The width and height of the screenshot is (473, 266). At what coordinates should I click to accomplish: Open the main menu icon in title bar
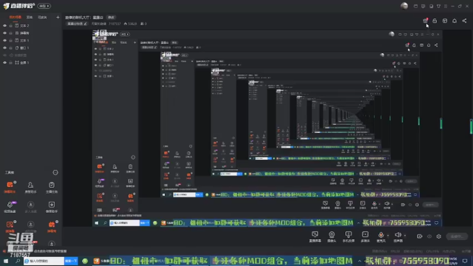pos(446,6)
